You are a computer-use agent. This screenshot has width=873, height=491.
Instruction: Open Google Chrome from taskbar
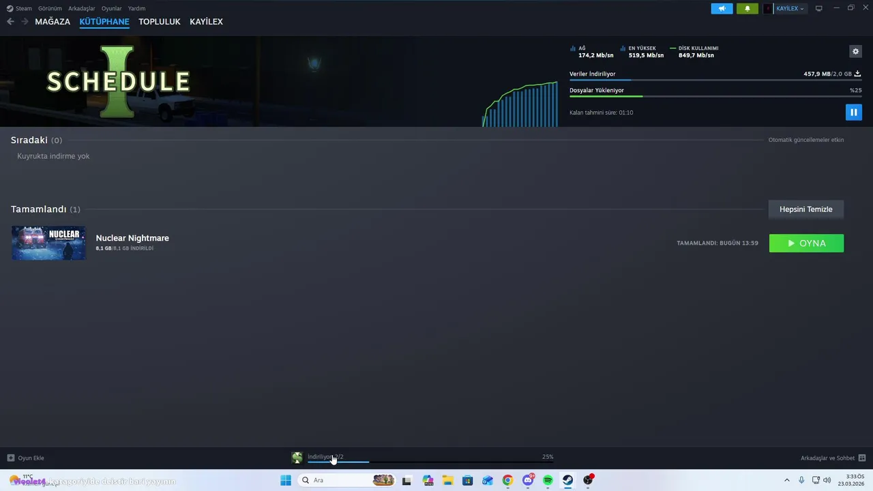point(507,480)
